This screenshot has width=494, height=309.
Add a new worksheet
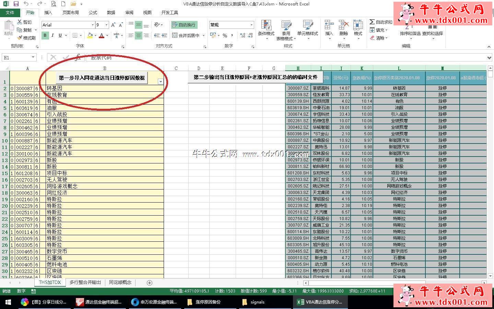click(x=149, y=283)
